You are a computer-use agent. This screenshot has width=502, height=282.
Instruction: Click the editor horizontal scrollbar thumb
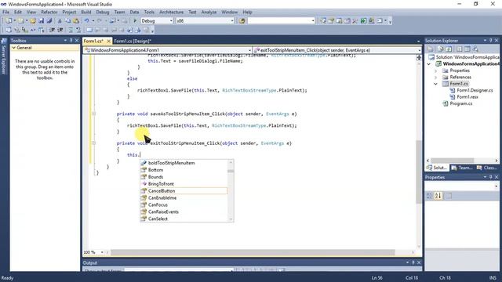tap(253, 252)
